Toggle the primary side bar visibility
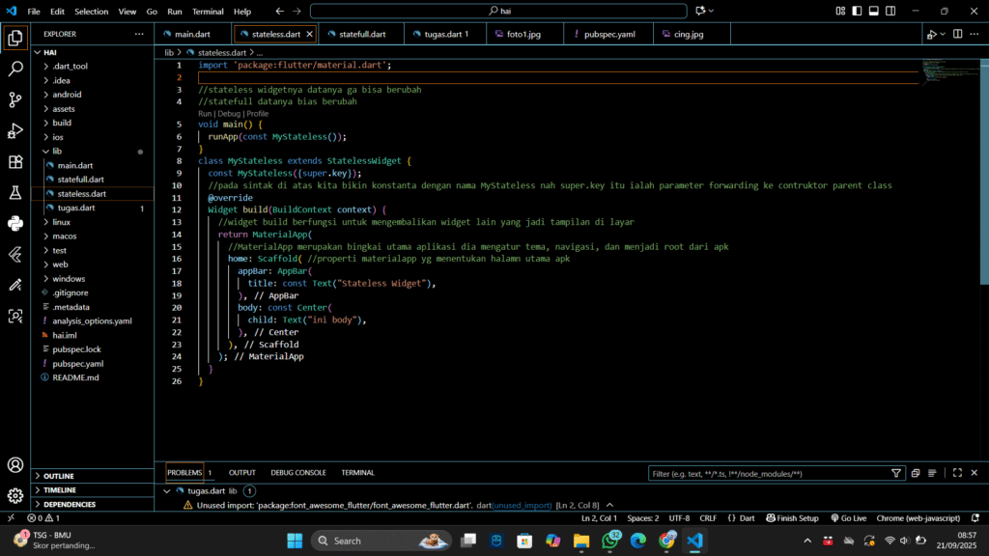The image size is (989, 556). click(x=857, y=12)
